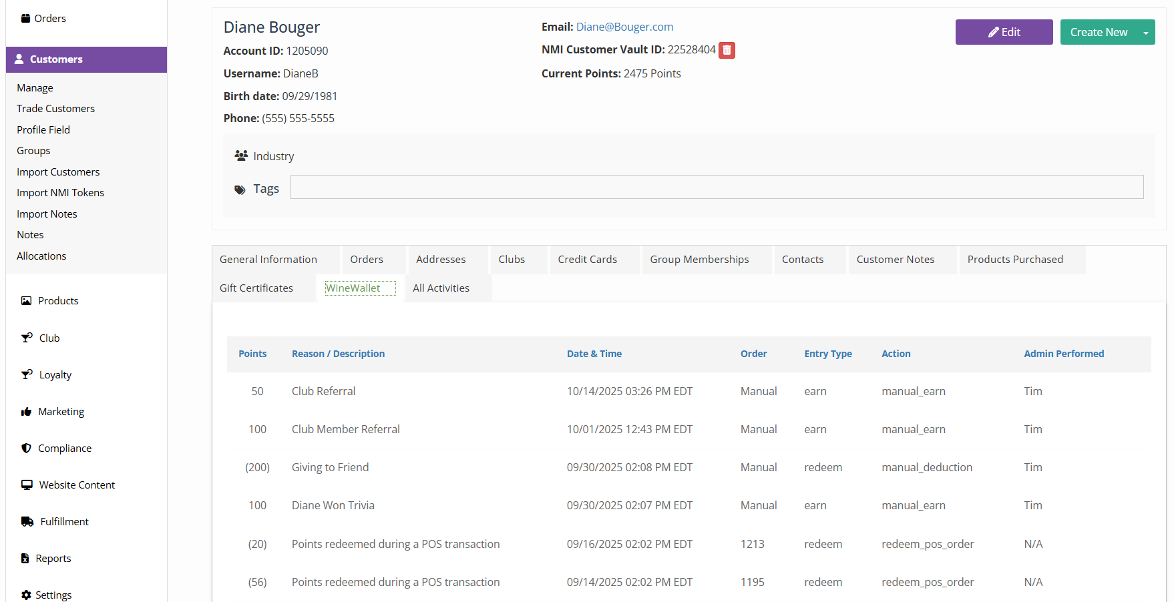
Task: Open Diane's email link
Action: pyautogui.click(x=624, y=27)
